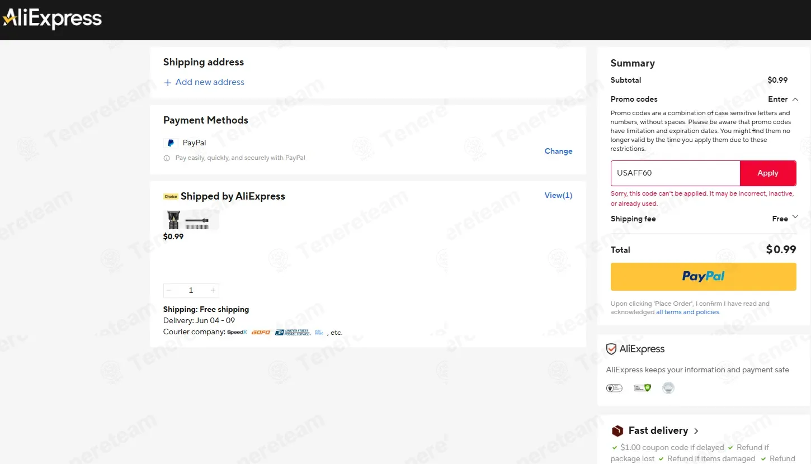Click the SpeedX courier logo

(x=237, y=332)
